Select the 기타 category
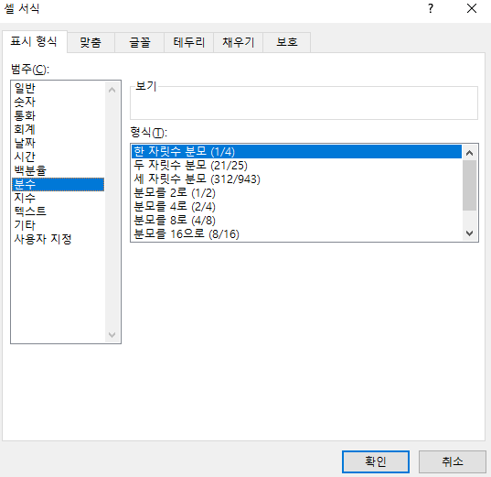491x477 pixels. (58, 225)
